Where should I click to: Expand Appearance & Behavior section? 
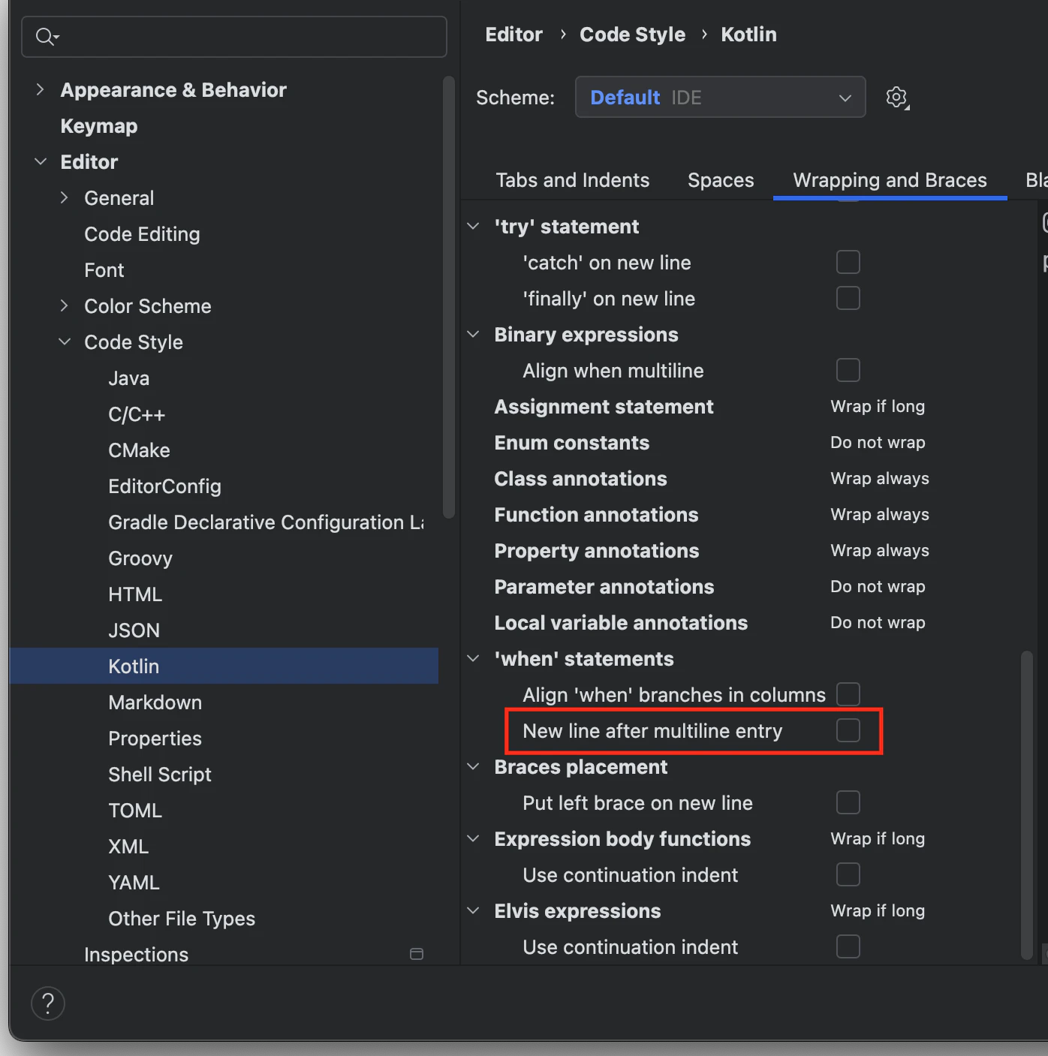pyautogui.click(x=40, y=90)
